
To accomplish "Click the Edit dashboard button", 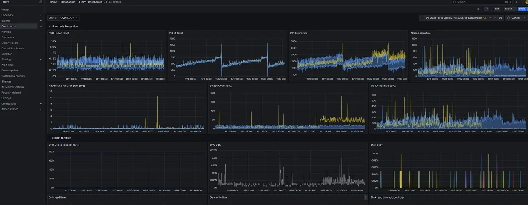I will coord(496,9).
